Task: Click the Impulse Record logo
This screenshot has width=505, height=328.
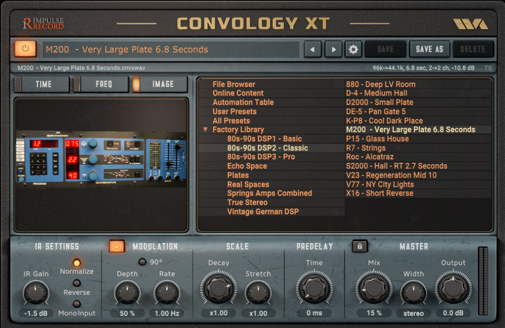Action: point(43,24)
